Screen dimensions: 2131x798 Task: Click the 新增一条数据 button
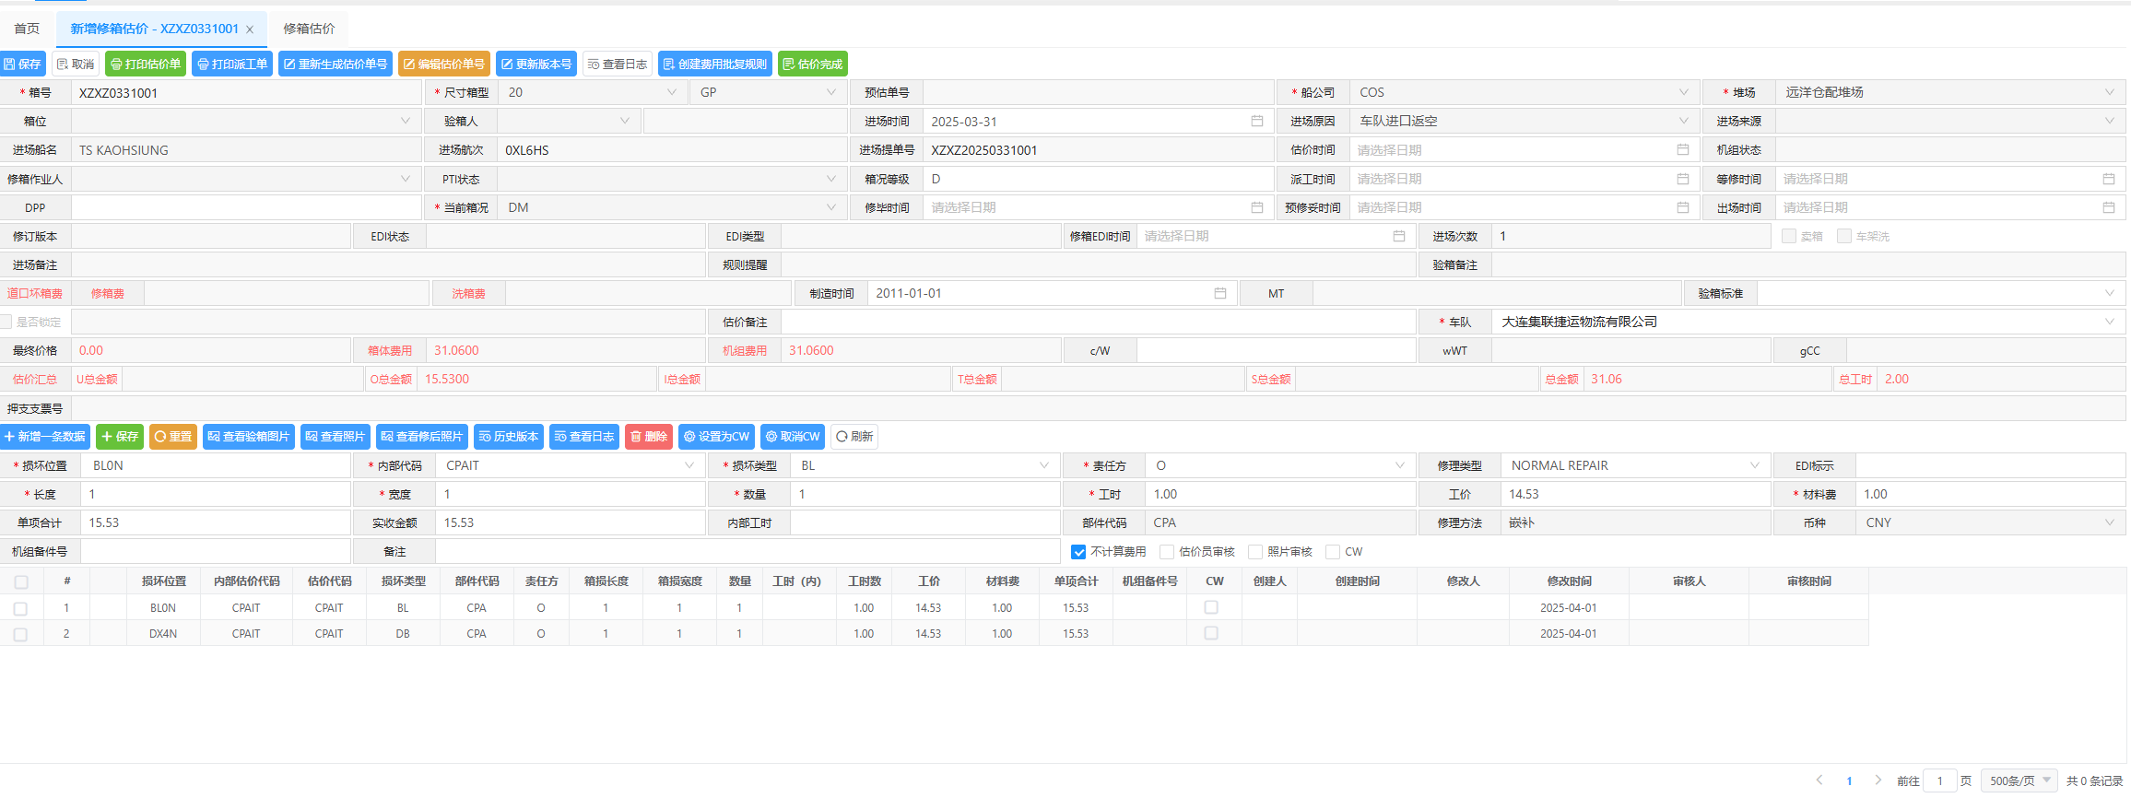tap(45, 437)
